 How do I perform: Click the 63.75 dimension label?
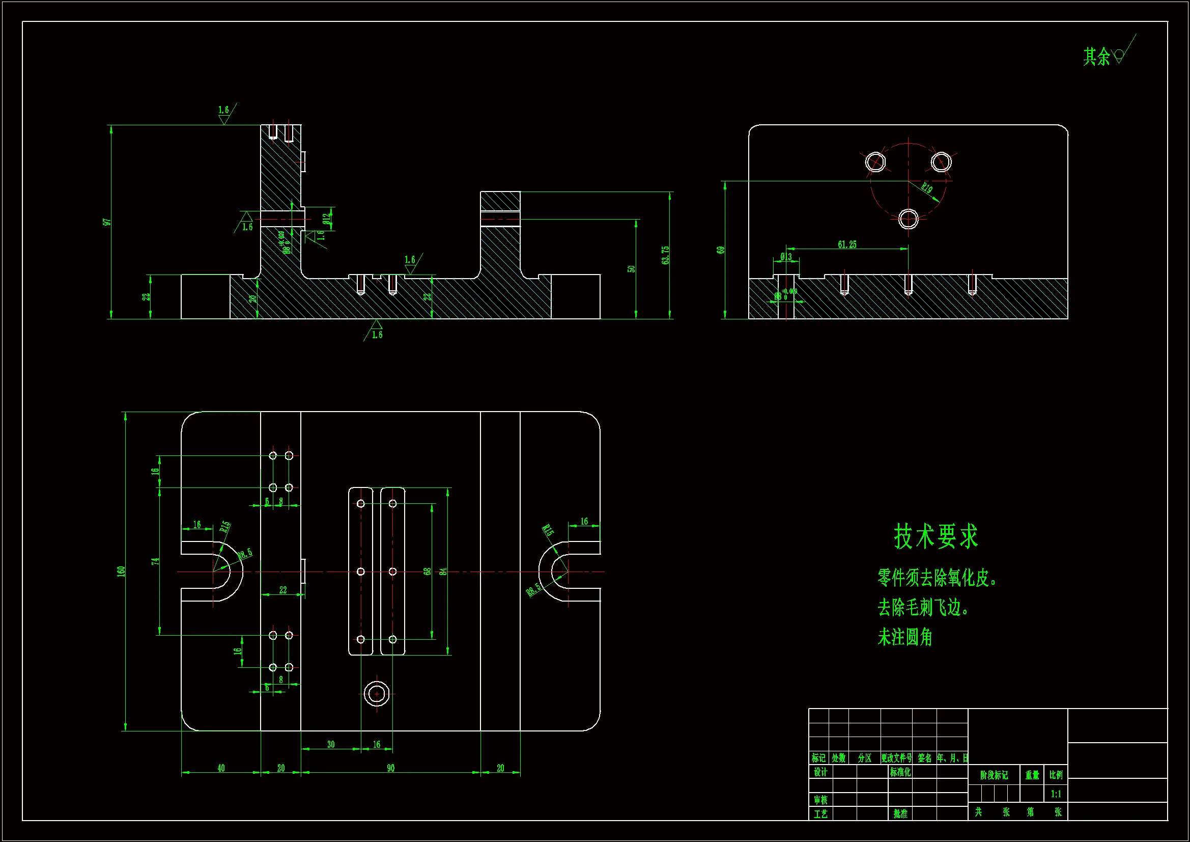[x=665, y=255]
